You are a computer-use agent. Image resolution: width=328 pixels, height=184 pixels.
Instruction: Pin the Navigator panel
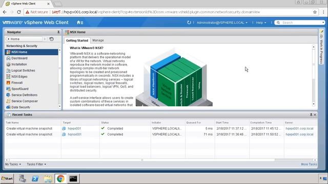pos(58,32)
